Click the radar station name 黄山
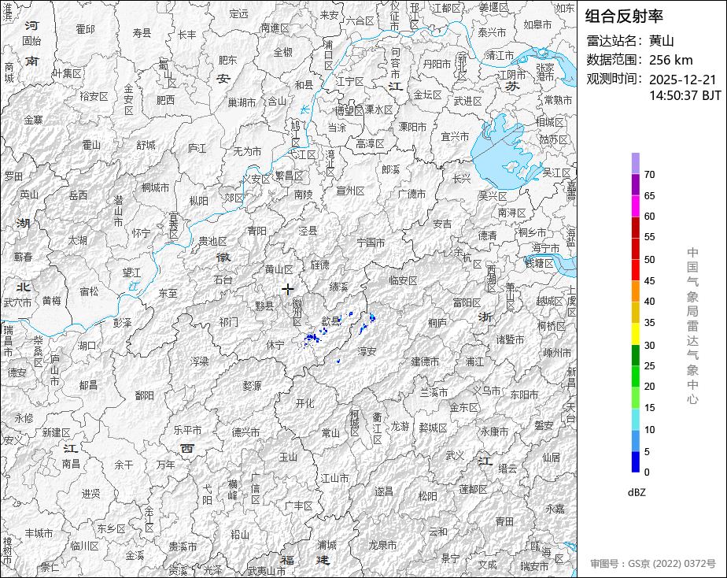The width and height of the screenshot is (727, 578). 661,41
